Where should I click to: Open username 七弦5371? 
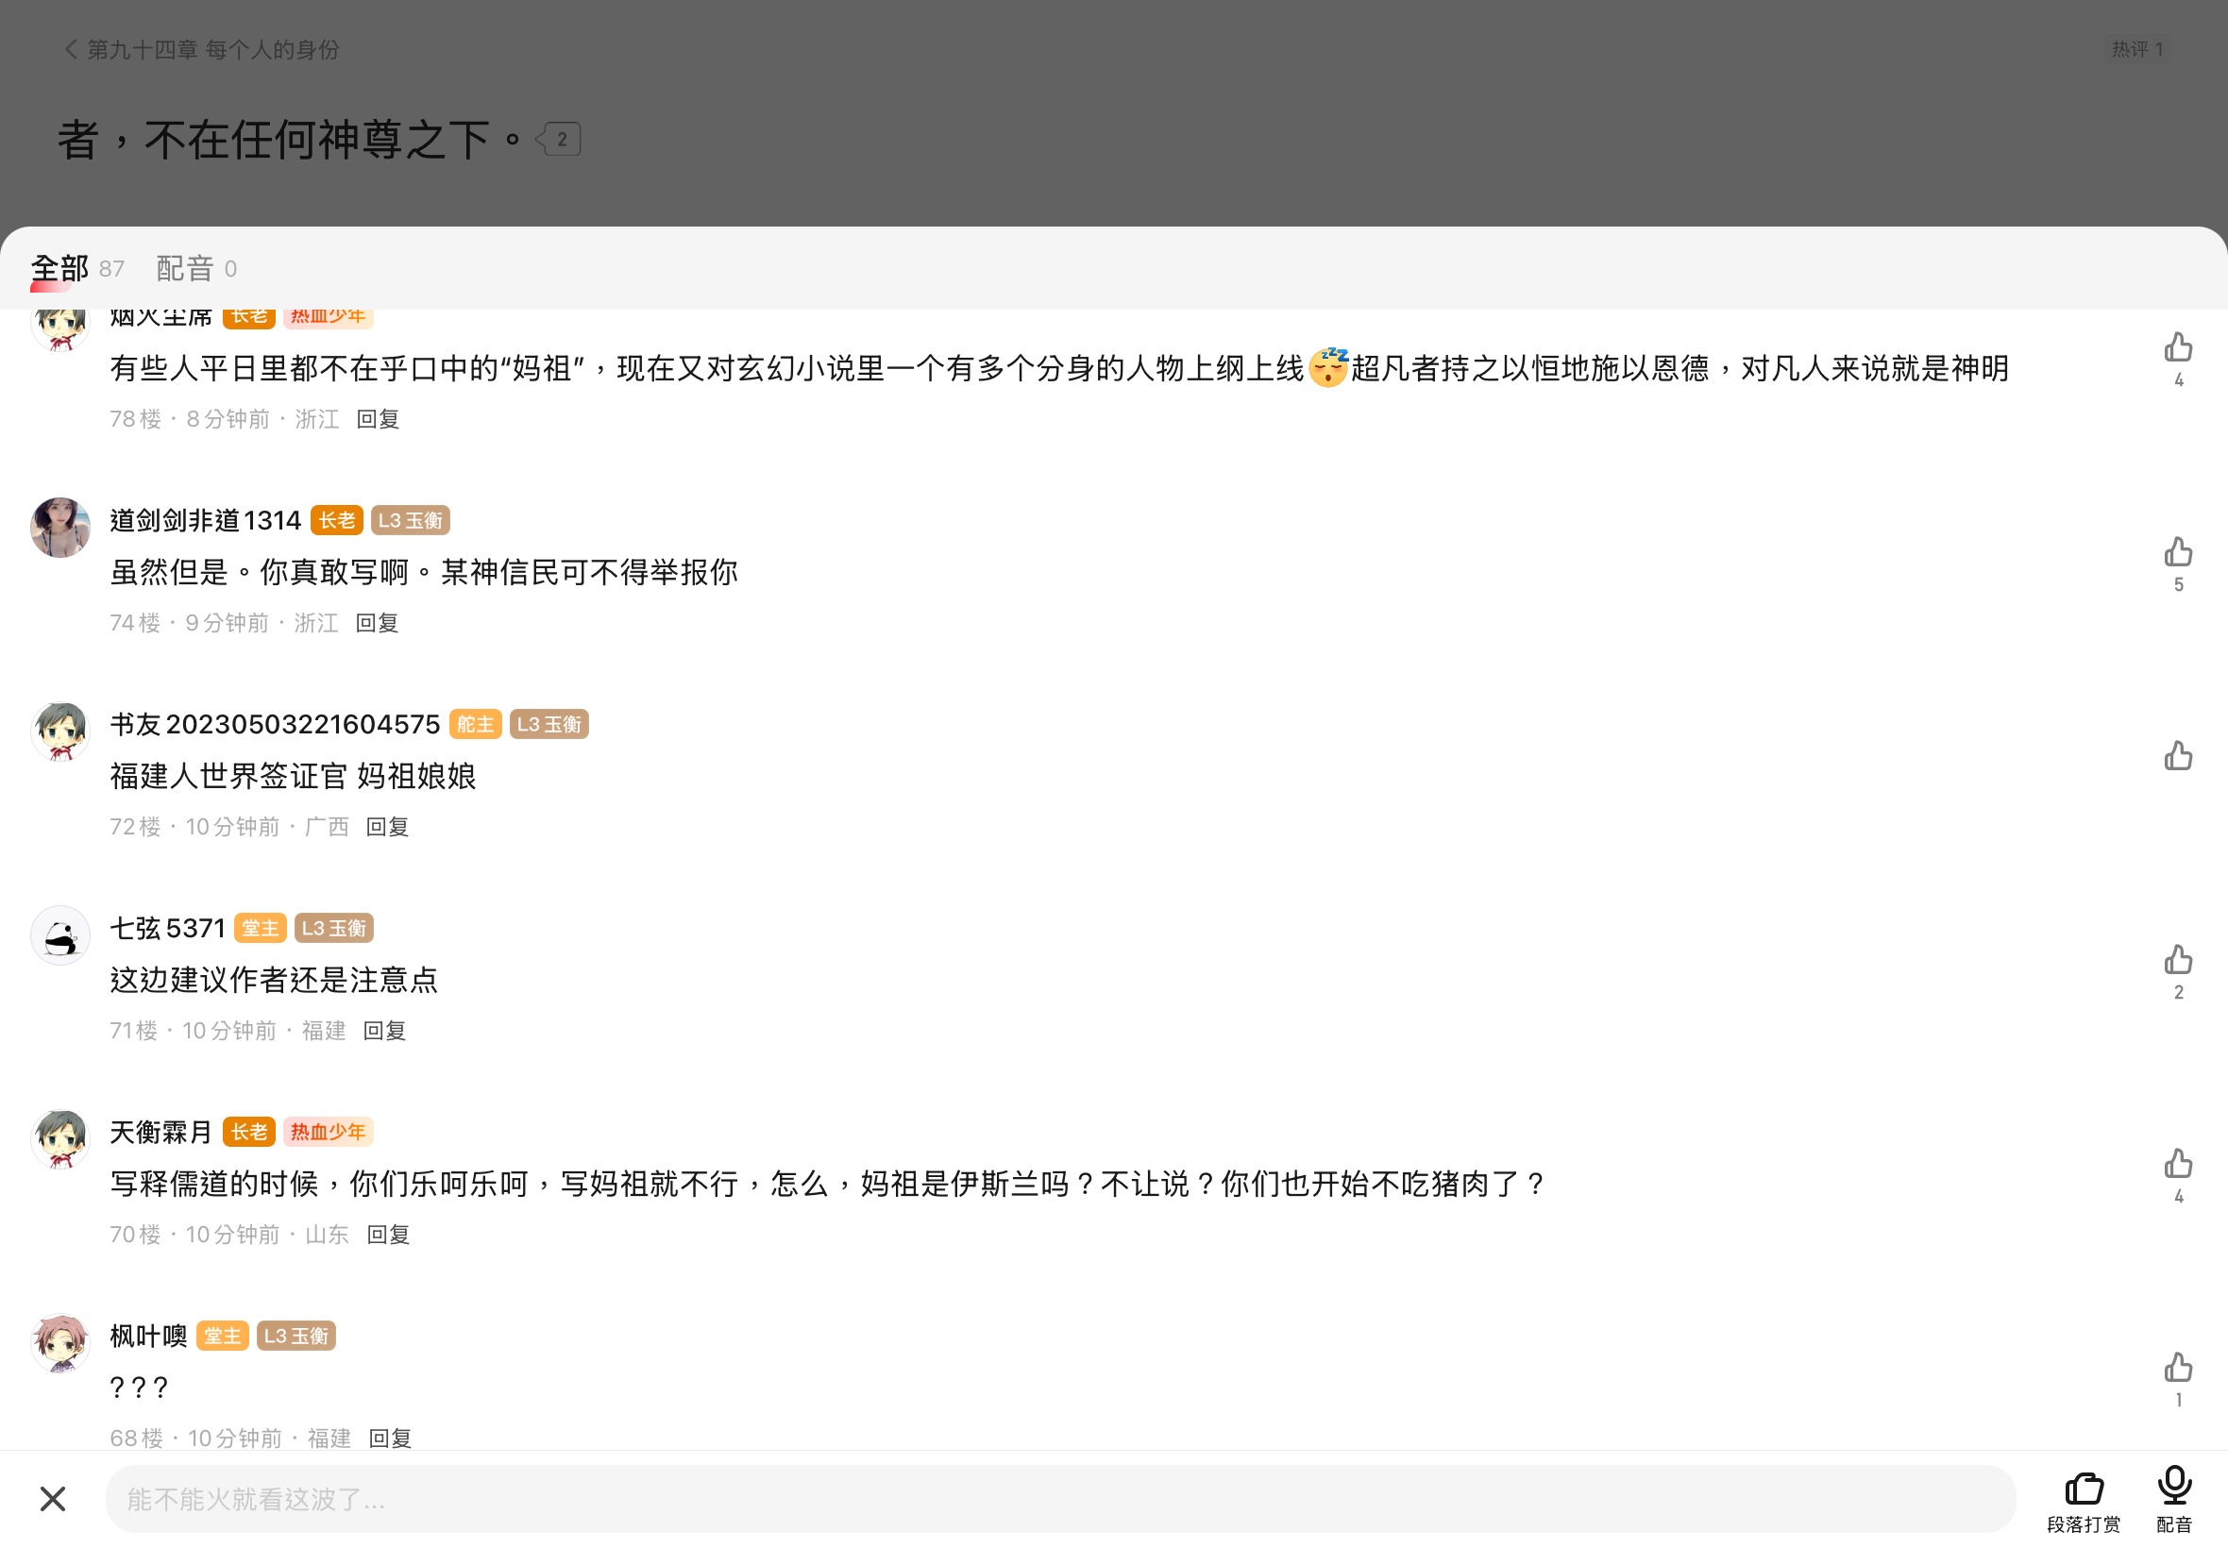[x=168, y=928]
